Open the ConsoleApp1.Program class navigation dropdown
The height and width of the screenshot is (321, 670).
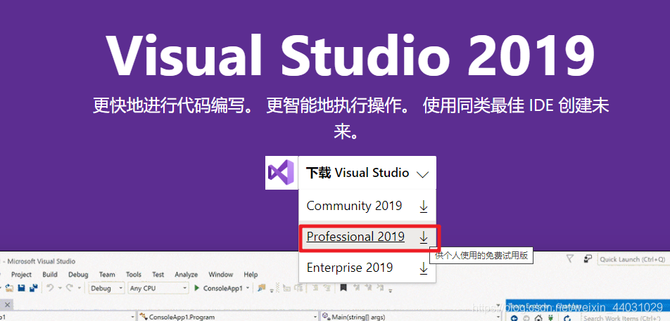pos(229,317)
